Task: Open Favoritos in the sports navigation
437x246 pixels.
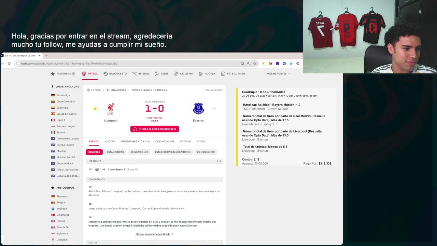Action: coord(63,73)
